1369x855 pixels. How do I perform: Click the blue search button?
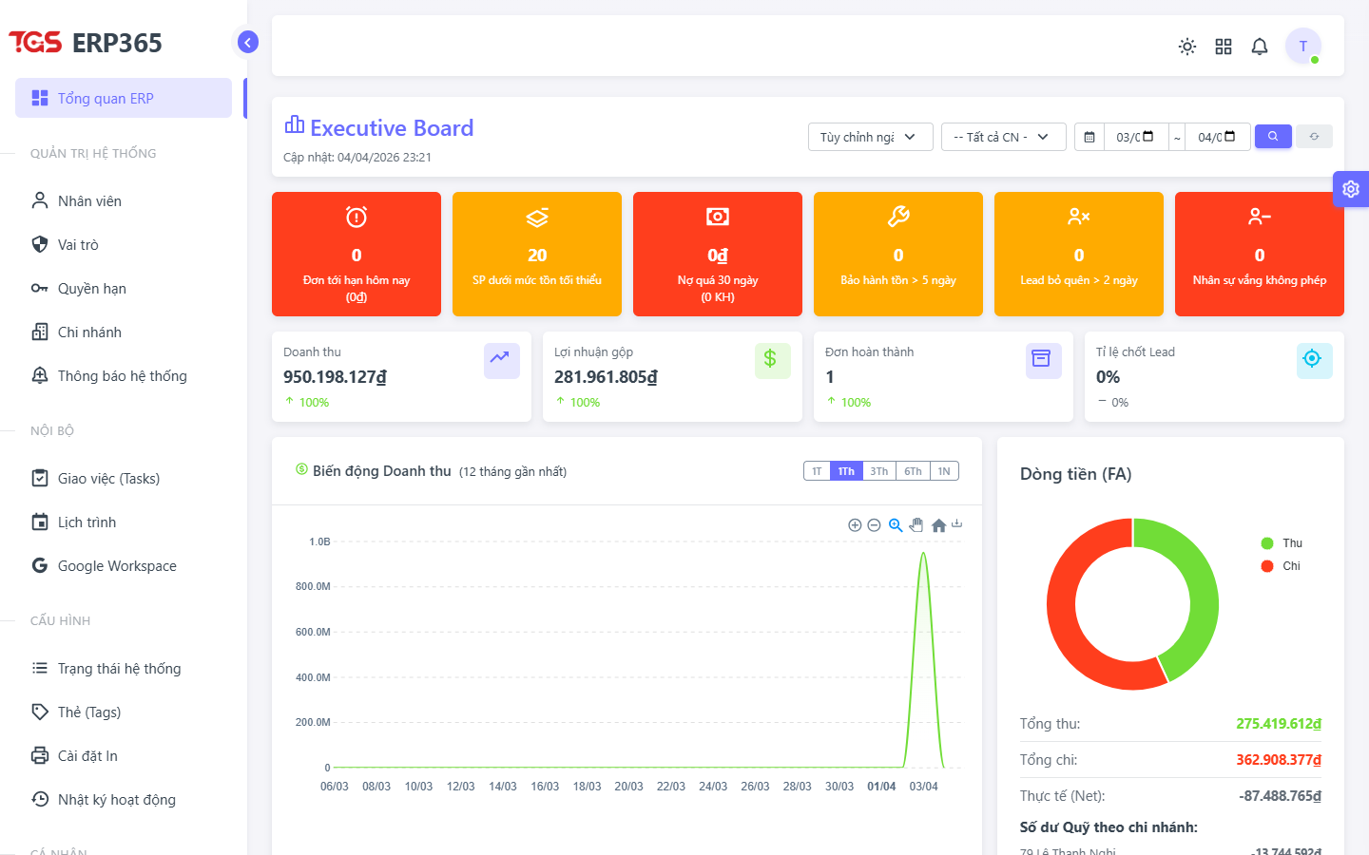click(1273, 136)
